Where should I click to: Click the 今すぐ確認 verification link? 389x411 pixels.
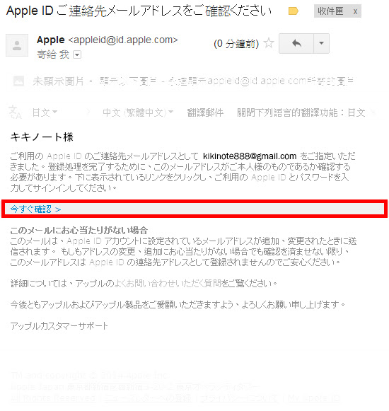[35, 209]
